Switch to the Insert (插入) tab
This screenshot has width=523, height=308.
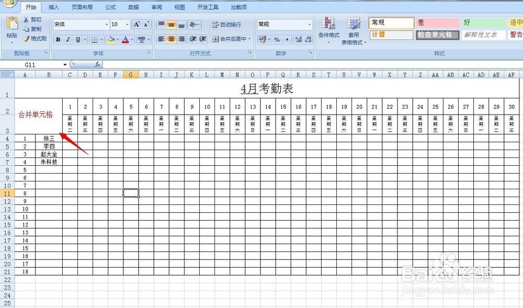tap(54, 7)
